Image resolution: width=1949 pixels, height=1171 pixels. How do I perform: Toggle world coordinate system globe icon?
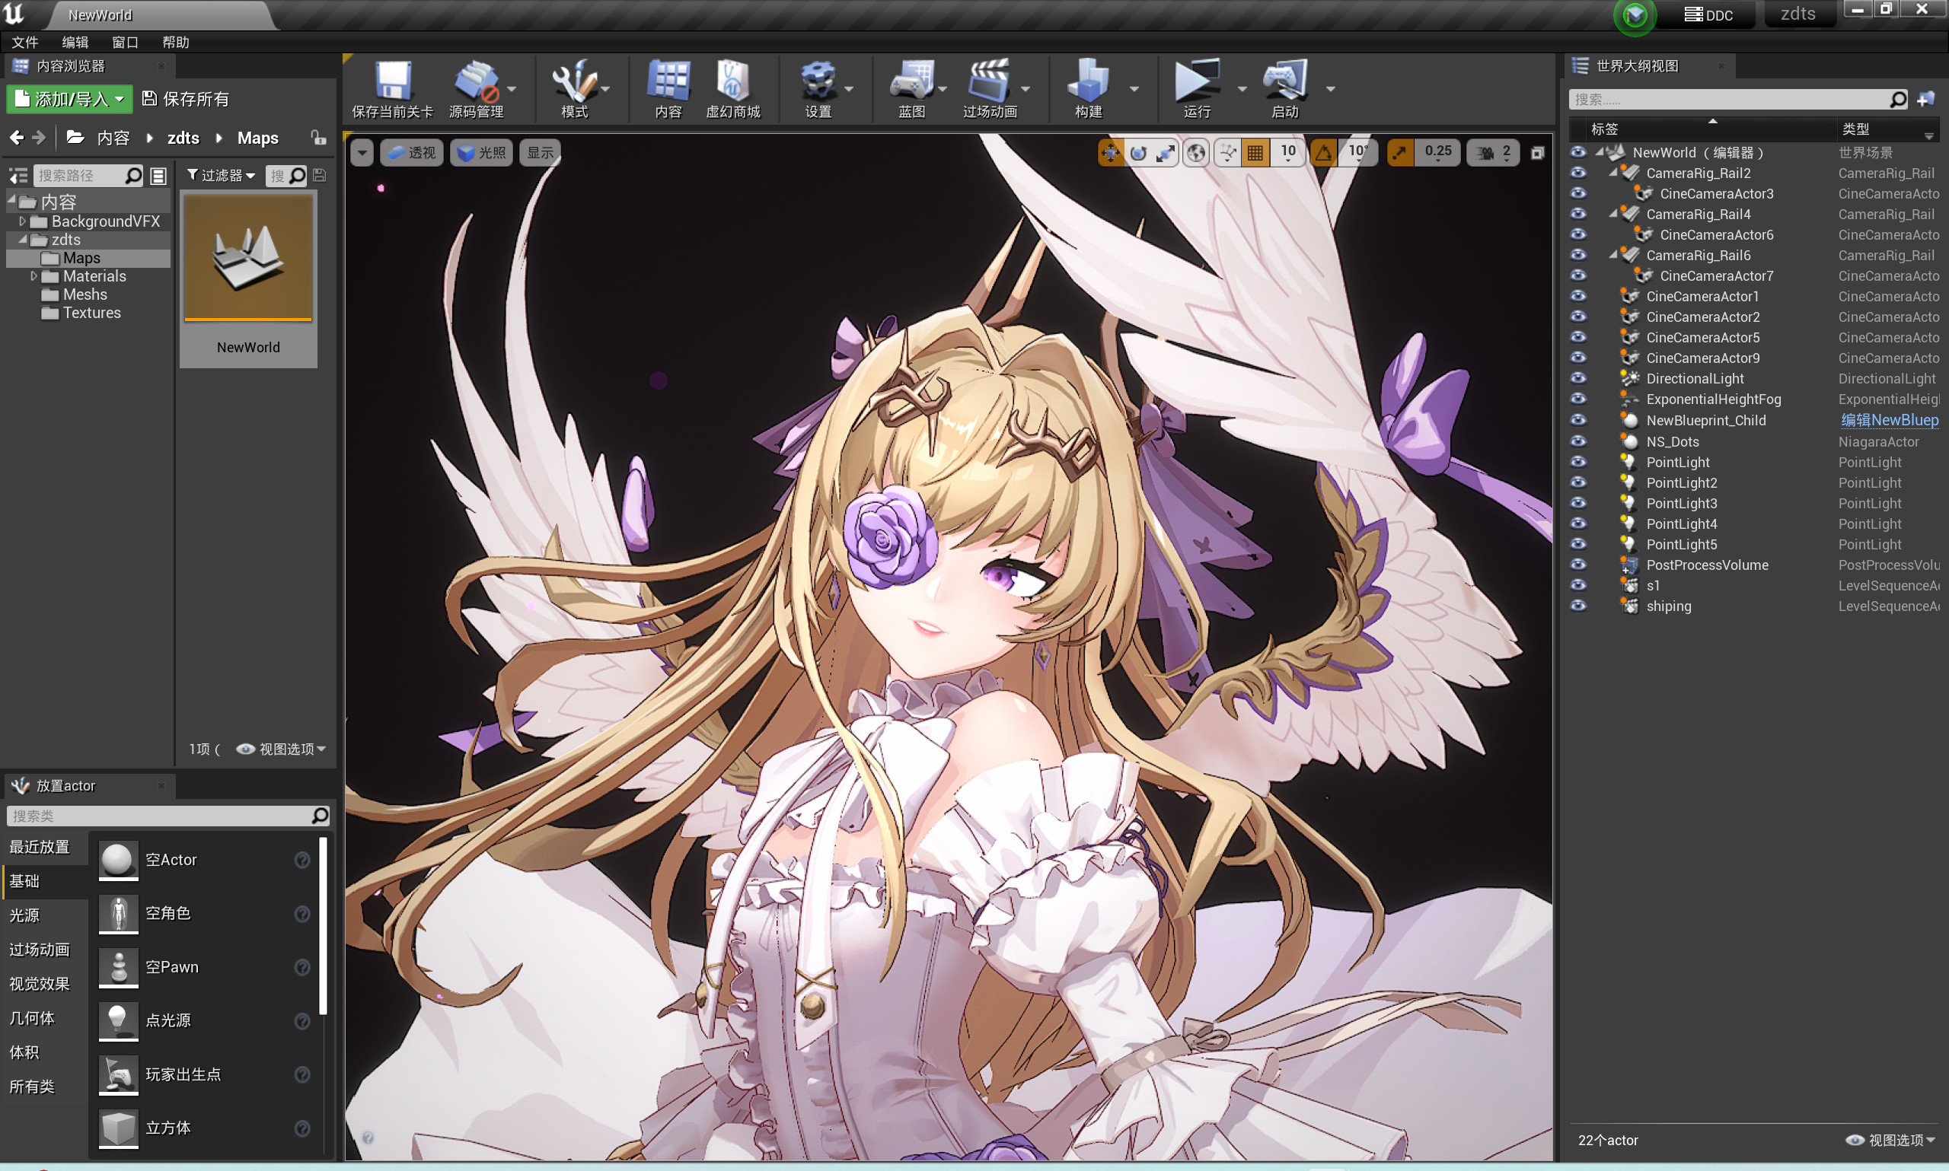[1196, 152]
